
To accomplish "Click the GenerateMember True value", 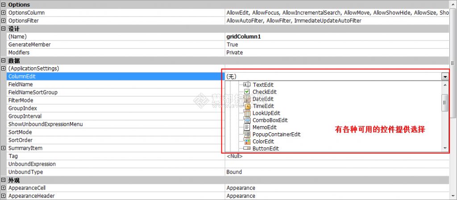I will [x=232, y=45].
